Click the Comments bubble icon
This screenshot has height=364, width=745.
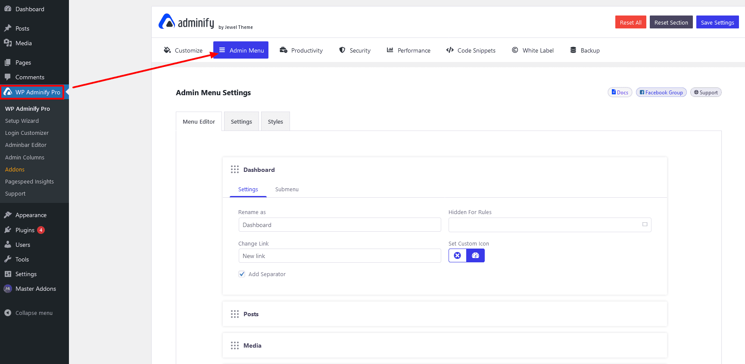8,77
